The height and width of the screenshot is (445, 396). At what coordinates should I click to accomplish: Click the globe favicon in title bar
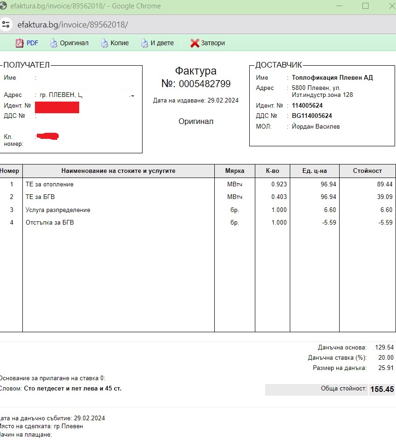4,6
